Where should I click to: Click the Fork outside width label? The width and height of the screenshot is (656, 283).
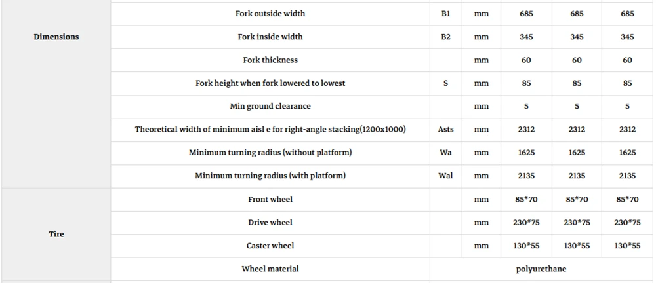tap(270, 14)
